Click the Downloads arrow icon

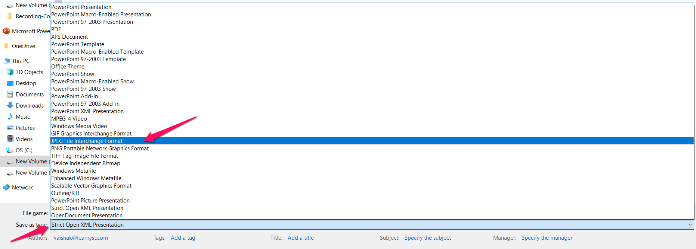(10, 105)
